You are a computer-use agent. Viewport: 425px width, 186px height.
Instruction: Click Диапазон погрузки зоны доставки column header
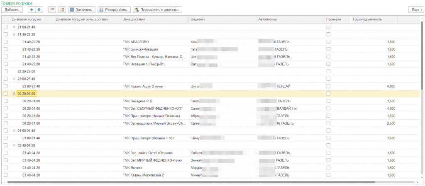[88, 19]
